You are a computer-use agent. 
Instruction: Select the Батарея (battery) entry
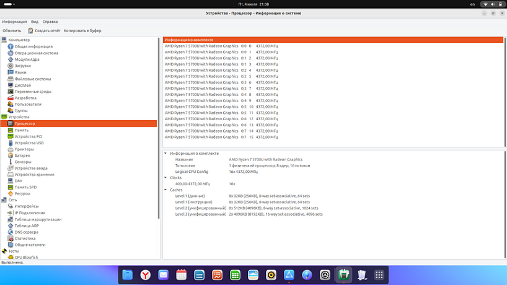pyautogui.click(x=22, y=156)
